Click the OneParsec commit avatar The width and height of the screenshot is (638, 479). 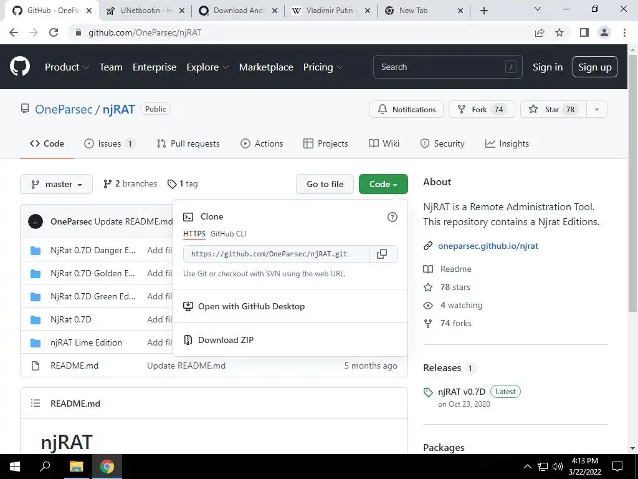tap(36, 221)
